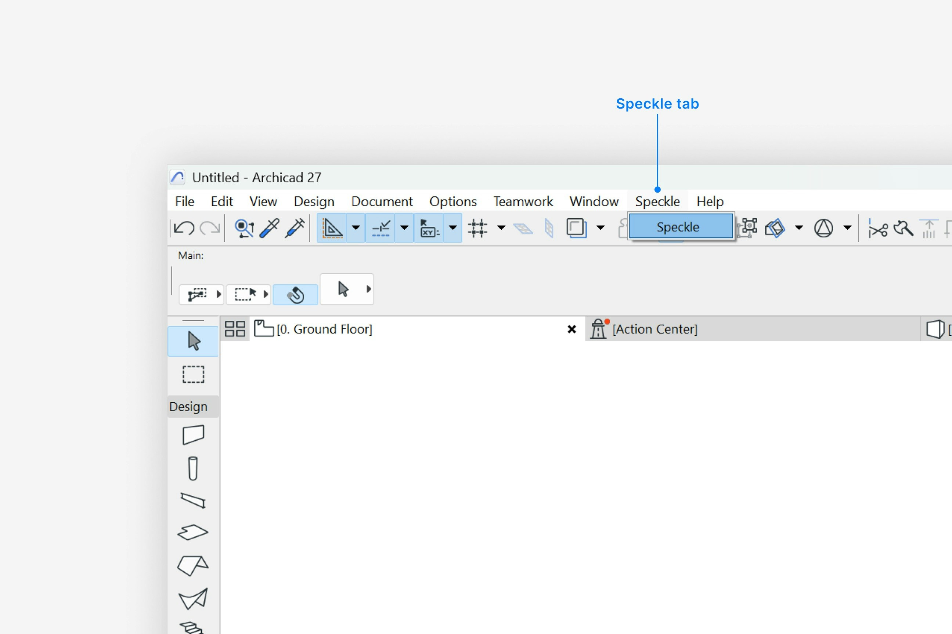Open the Document menu
The image size is (952, 634).
[x=382, y=201]
